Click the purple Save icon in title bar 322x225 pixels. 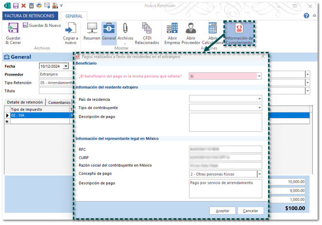click(x=16, y=5)
